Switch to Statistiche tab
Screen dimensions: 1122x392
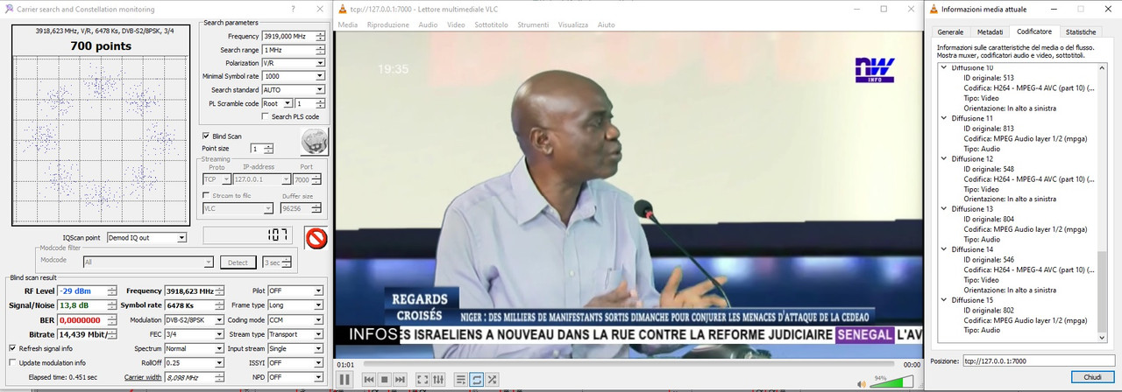coord(1080,31)
